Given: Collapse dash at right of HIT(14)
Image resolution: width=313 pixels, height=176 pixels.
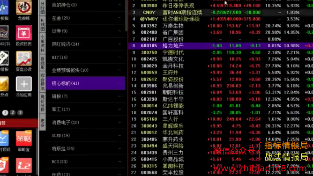Looking at the screenshot, I should (x=119, y=57).
